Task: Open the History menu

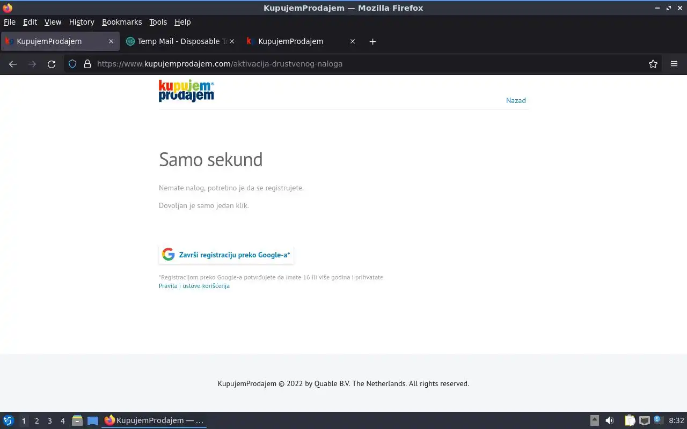Action: point(82,22)
